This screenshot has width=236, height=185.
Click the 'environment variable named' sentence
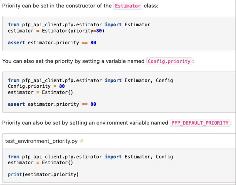coord(85,123)
